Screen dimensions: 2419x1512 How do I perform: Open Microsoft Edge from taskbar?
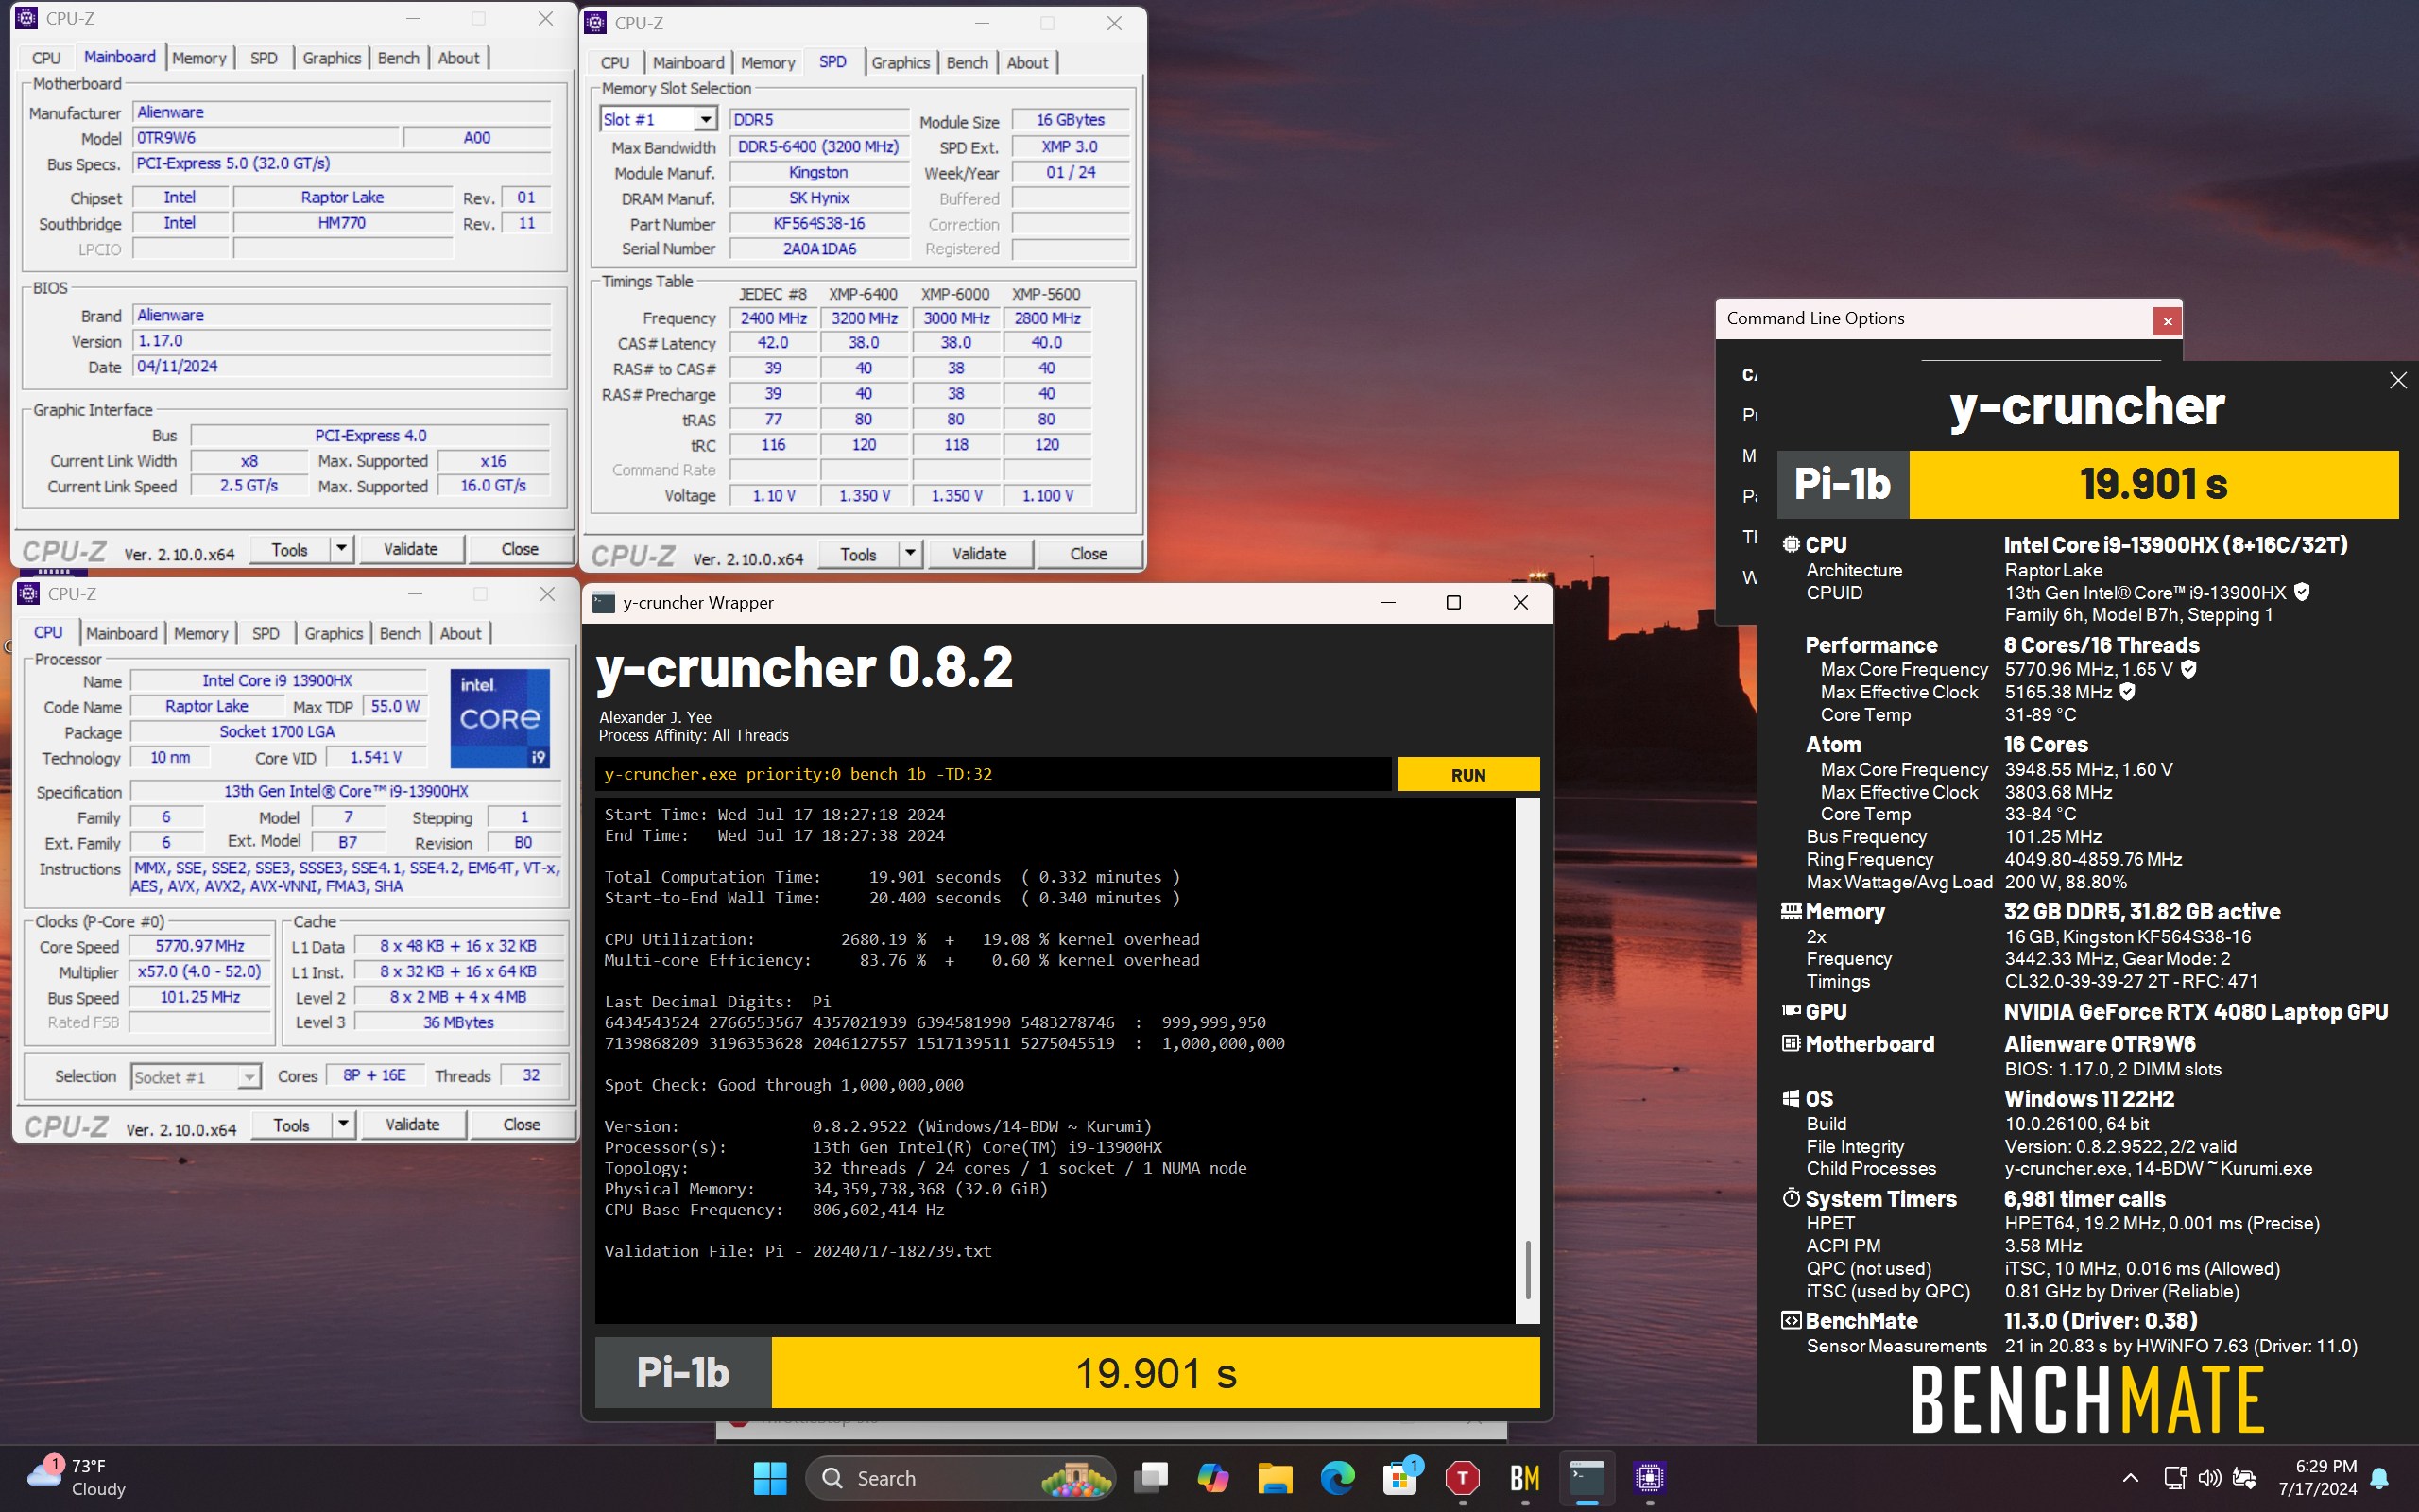(1337, 1477)
